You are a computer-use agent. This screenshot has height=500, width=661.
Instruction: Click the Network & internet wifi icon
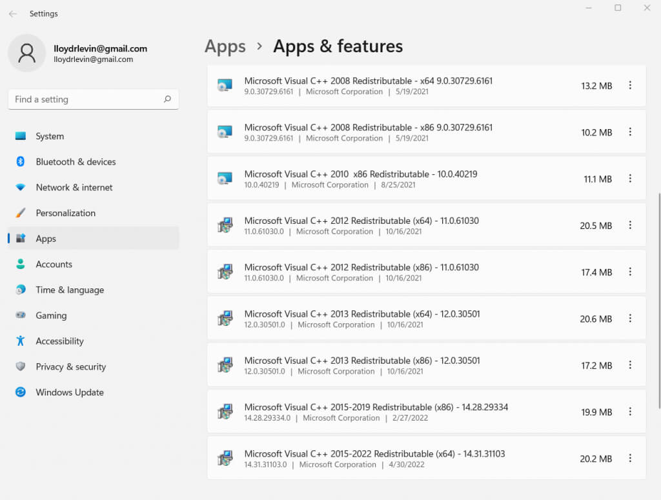pos(21,188)
